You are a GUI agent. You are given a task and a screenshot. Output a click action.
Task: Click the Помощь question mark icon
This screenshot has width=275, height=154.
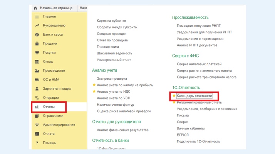pyautogui.click(x=37, y=143)
